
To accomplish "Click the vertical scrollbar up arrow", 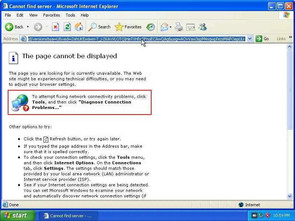I will click(x=289, y=46).
